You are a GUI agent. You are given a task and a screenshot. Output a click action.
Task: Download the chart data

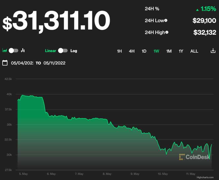(213, 51)
